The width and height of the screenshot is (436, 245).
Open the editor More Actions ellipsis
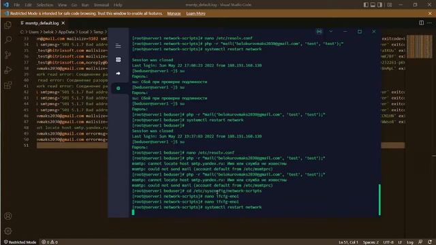[x=430, y=22]
